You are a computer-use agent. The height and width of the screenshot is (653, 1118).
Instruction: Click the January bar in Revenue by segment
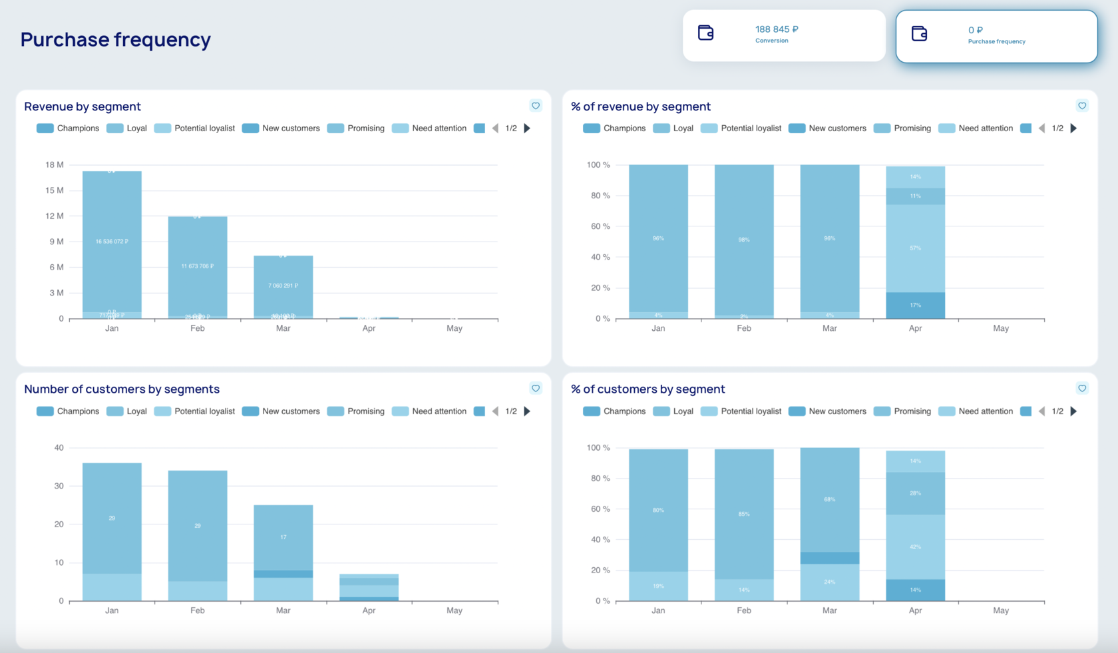point(112,245)
